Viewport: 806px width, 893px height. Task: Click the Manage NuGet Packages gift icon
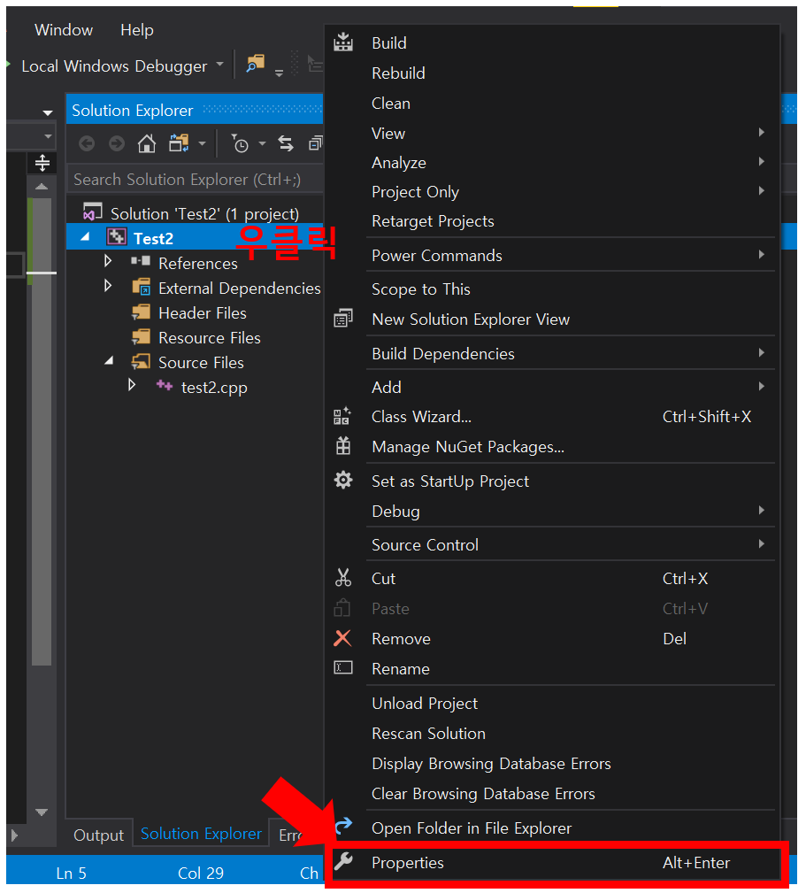pyautogui.click(x=342, y=446)
